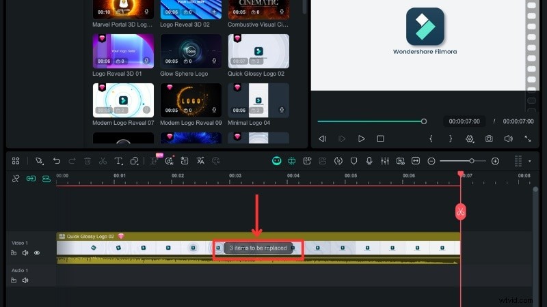The width and height of the screenshot is (547, 307).
Task: Step back one frame in preview
Action: tap(322, 138)
